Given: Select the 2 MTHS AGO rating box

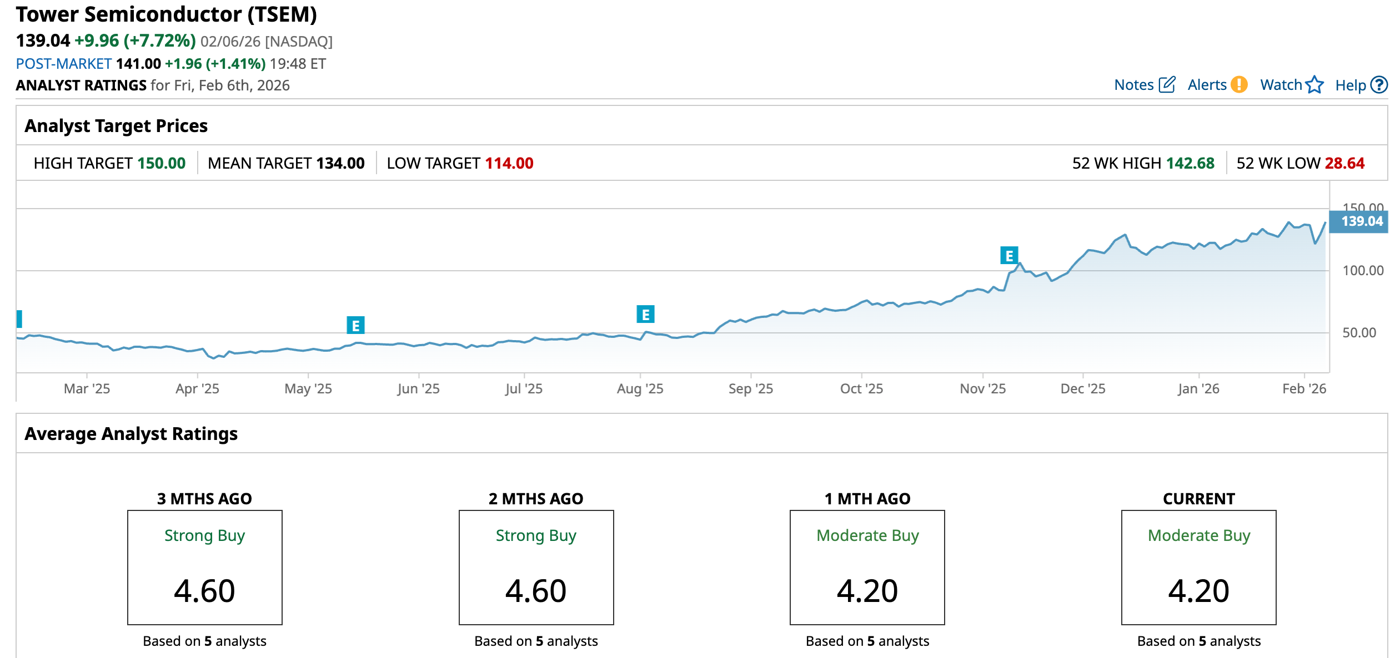Looking at the screenshot, I should coord(536,567).
